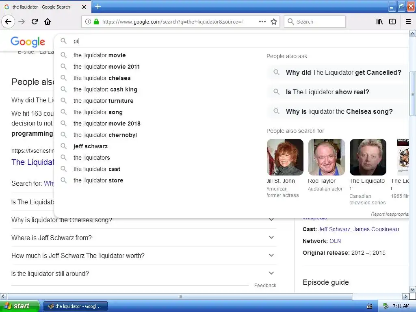Image resolution: width=416 pixels, height=312 pixels.
Task: Choose suggestion 'the liquidator cast'
Action: point(97,169)
